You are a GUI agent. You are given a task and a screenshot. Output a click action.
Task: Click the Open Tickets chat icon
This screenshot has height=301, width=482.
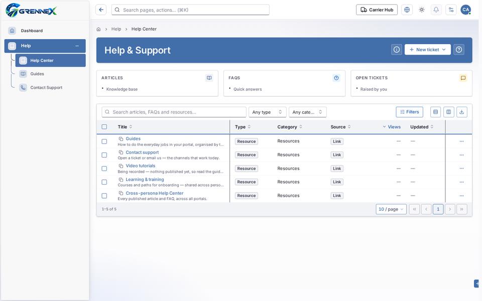pos(463,78)
